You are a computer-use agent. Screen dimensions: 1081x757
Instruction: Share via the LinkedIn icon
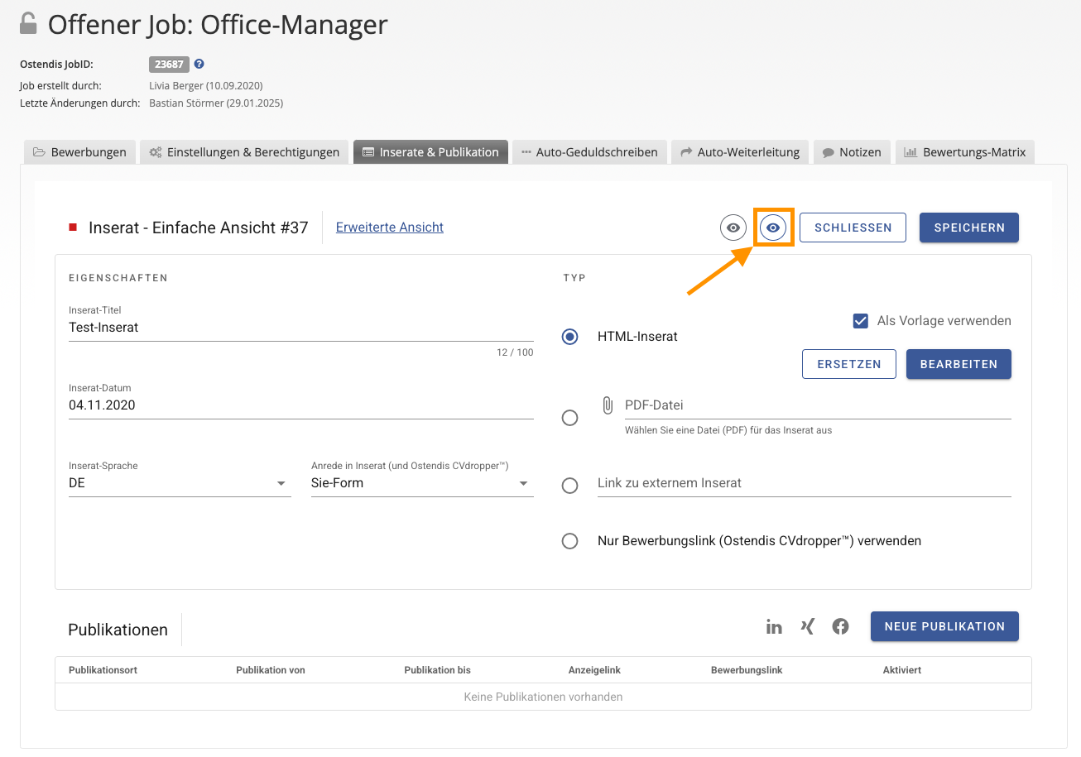(x=774, y=626)
